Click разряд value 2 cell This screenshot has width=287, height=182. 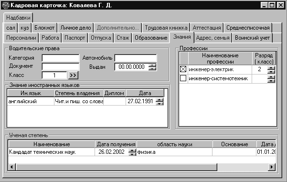(x=259, y=69)
